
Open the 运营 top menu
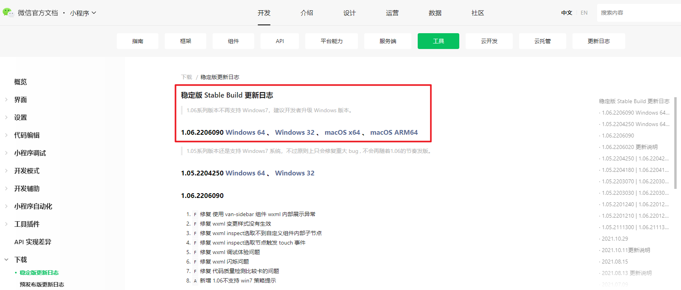tap(392, 13)
